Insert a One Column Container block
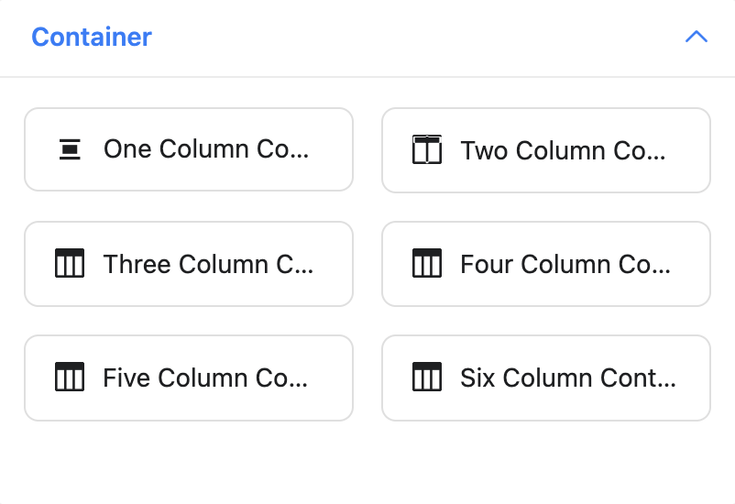Screen dimensions: 735x504 [189, 149]
